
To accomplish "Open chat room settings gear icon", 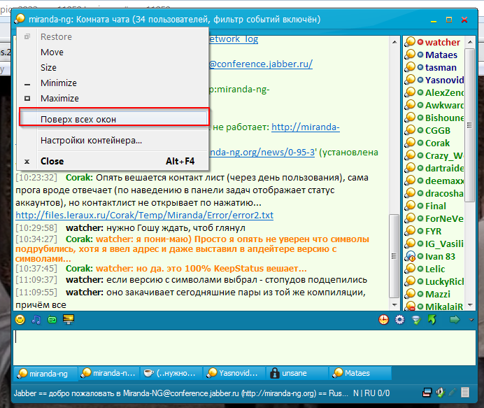I will [x=400, y=319].
